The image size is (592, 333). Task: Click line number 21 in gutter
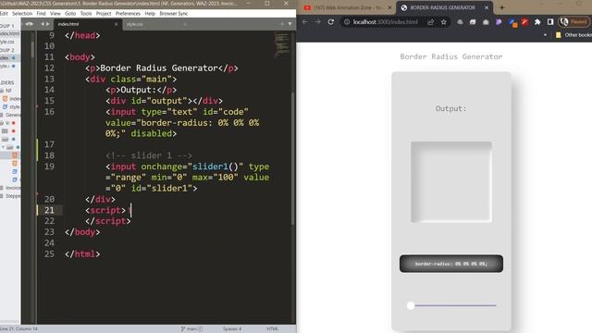(x=49, y=210)
